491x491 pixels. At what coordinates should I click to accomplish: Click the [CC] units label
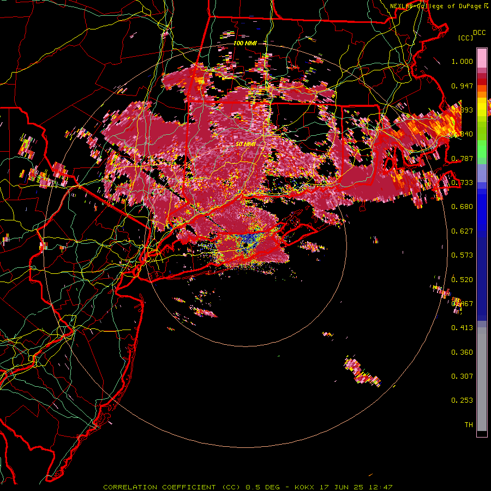[465, 38]
